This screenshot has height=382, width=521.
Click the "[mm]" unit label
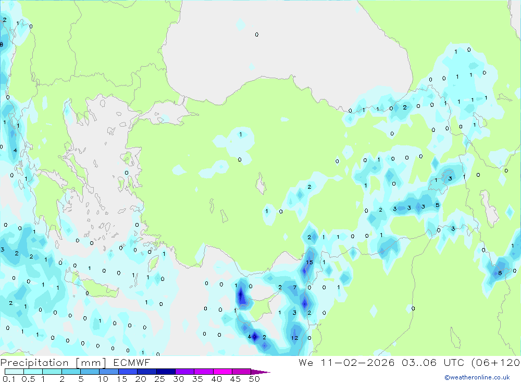(x=91, y=363)
